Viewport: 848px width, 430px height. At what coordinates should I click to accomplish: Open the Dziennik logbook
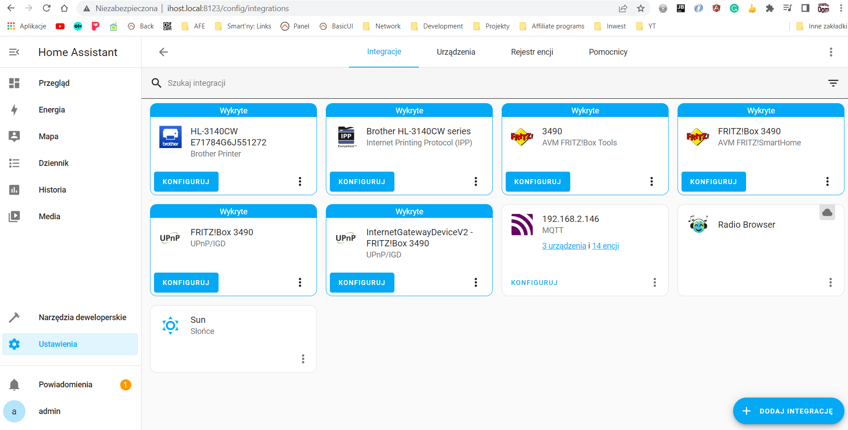tap(70, 163)
